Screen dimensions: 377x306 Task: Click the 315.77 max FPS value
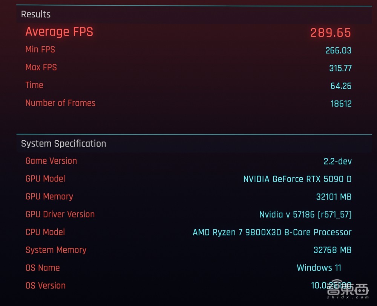point(340,68)
